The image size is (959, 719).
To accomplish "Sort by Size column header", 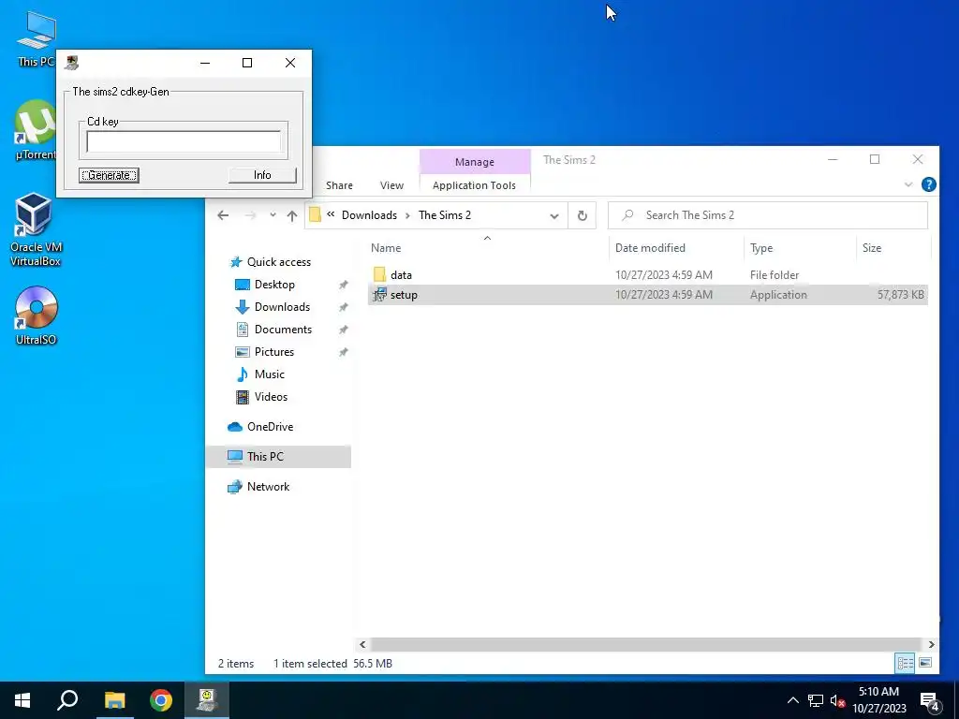I will tap(872, 248).
